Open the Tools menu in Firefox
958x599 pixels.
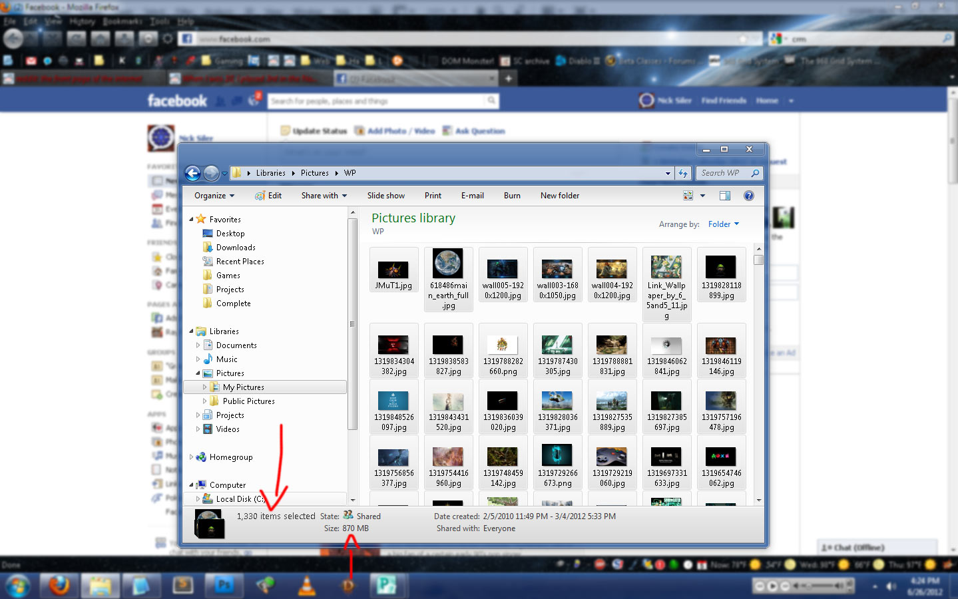click(160, 21)
